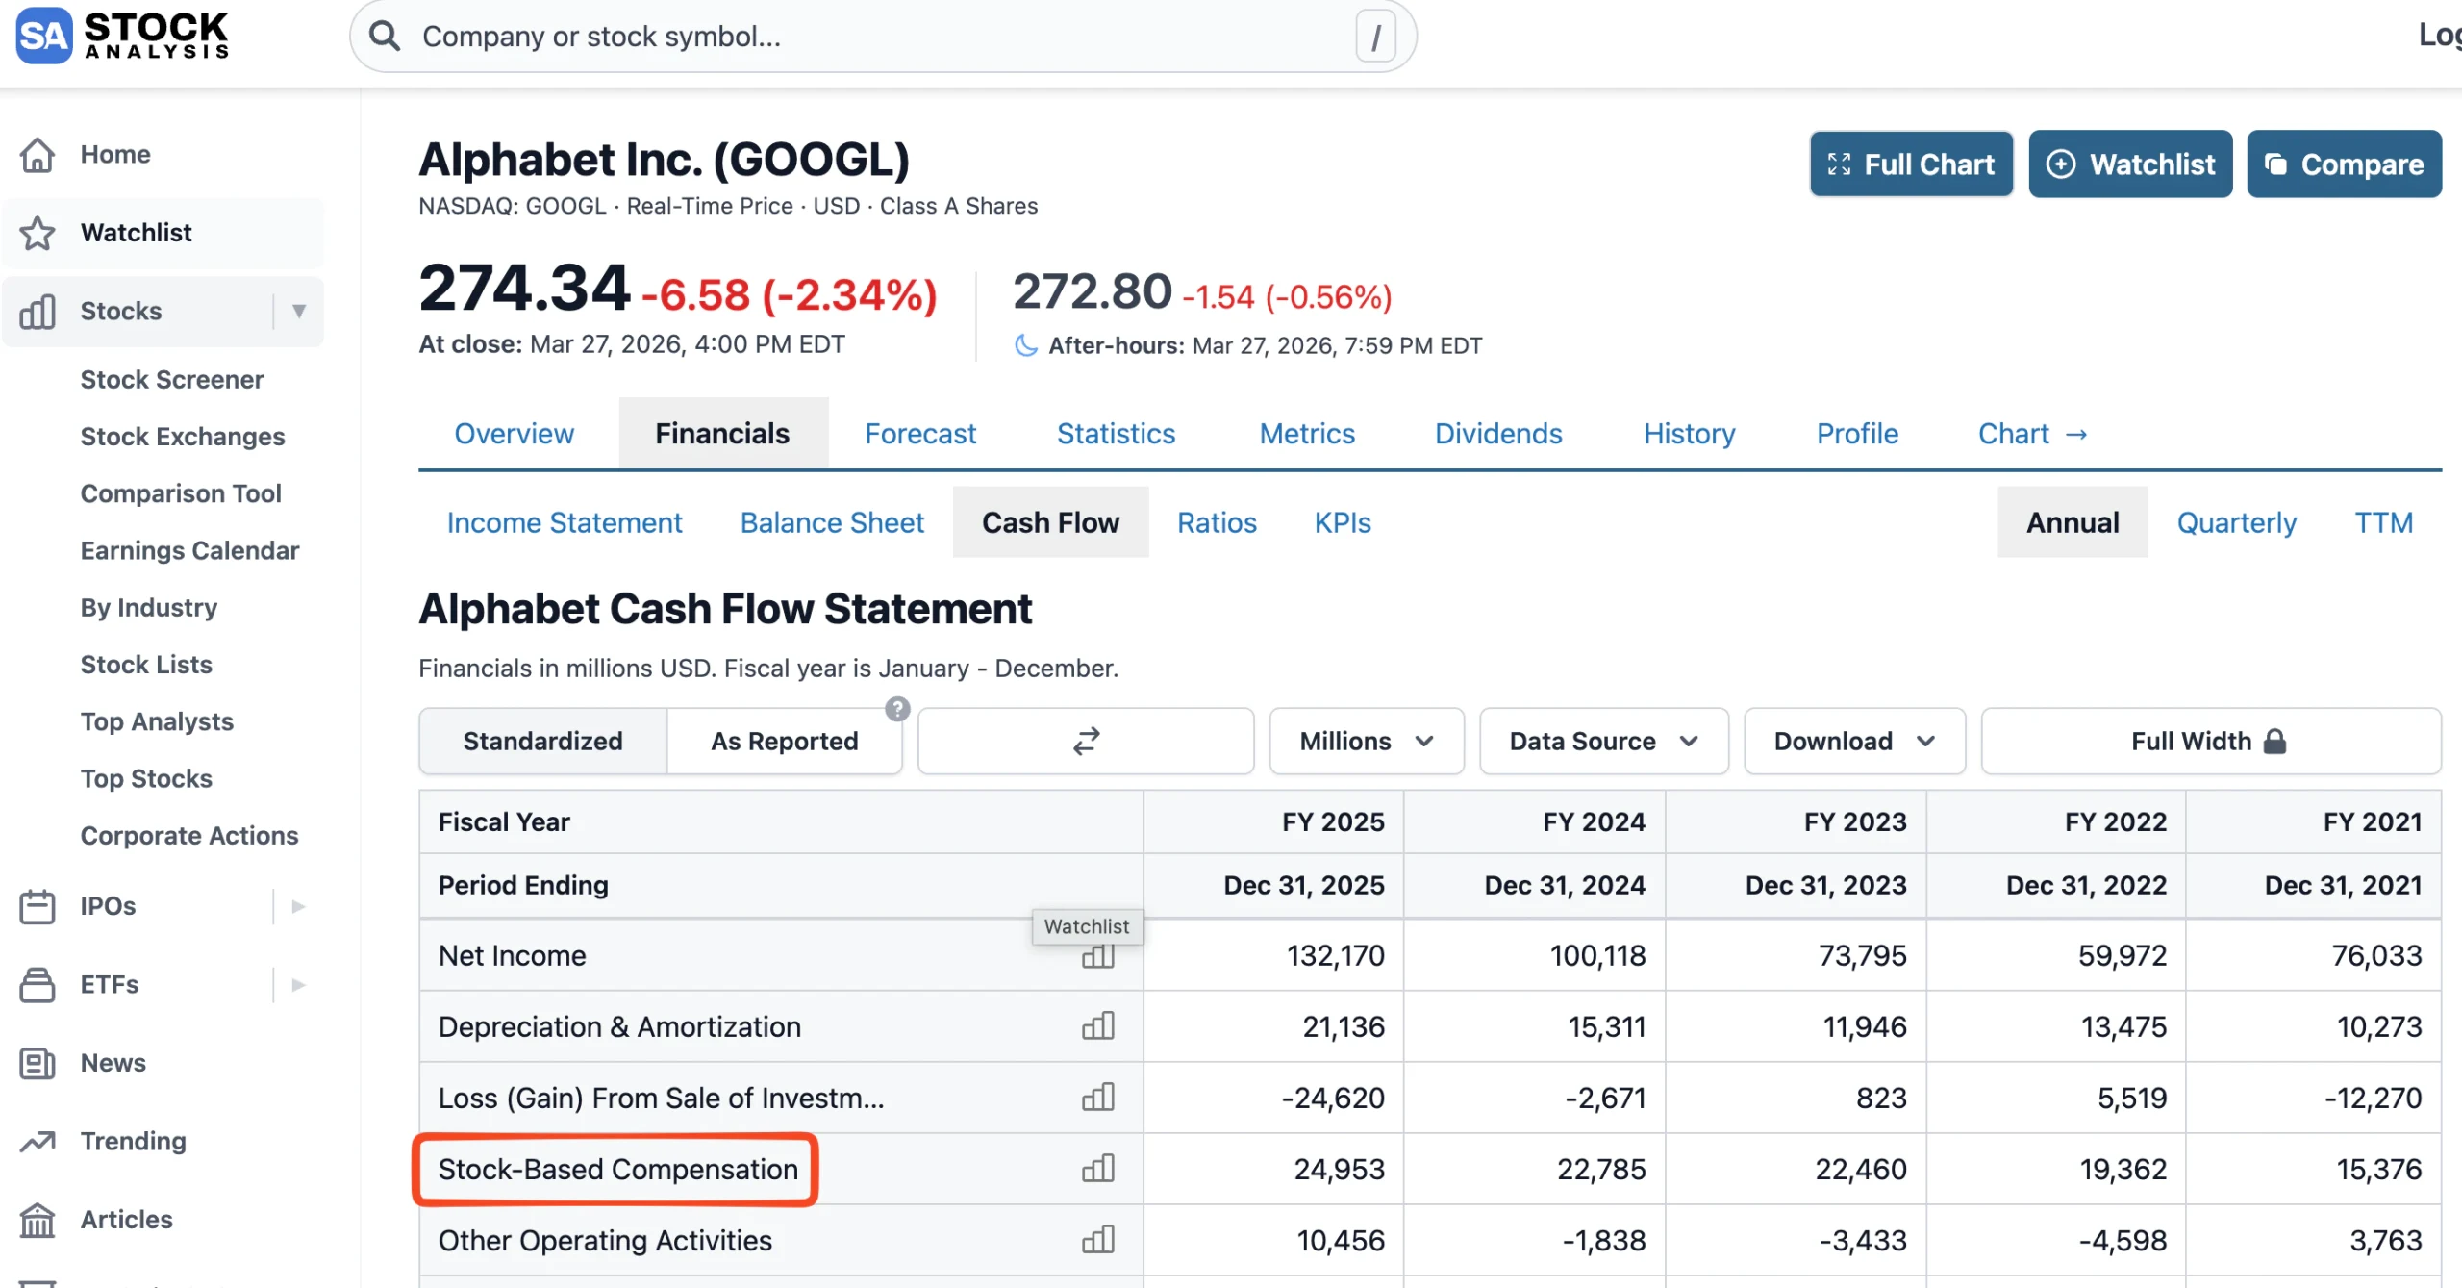Viewport: 2462px width, 1288px height.
Task: Select the Watchlist star icon in the sidebar
Action: 37,232
